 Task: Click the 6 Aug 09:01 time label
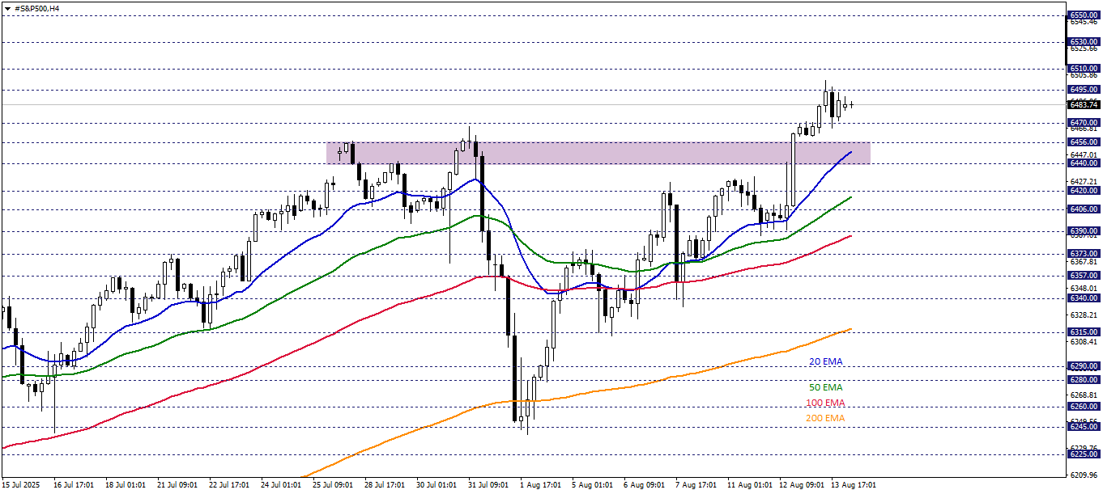pyautogui.click(x=643, y=485)
